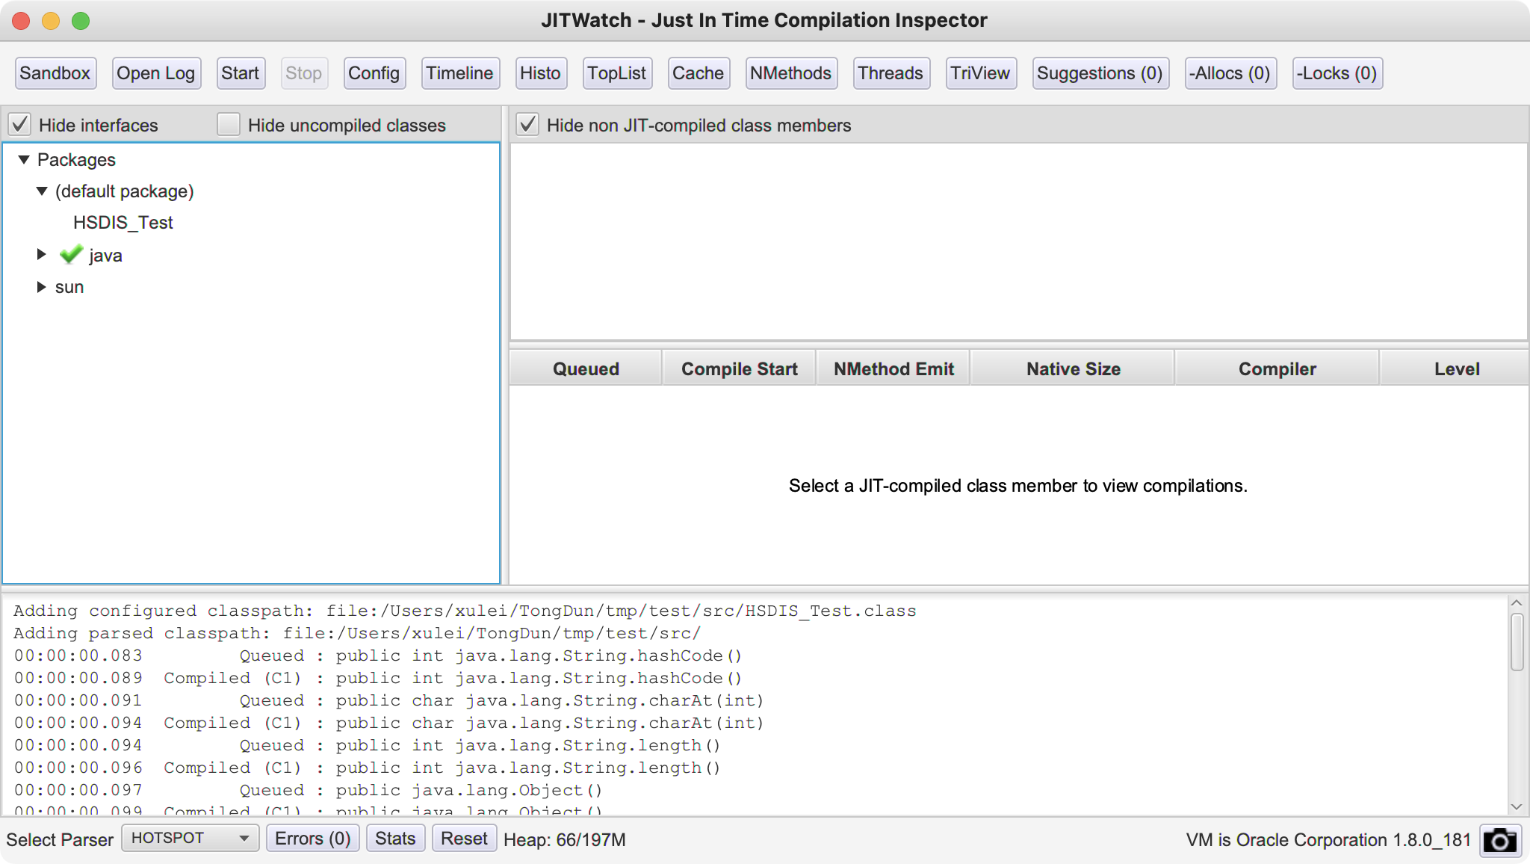Sort by Native Size column header

pyautogui.click(x=1073, y=368)
